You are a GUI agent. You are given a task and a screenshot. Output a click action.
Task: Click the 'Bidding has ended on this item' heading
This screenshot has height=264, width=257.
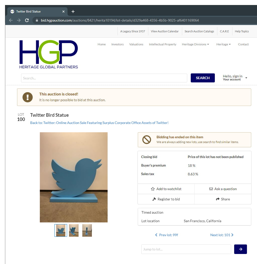coord(180,137)
